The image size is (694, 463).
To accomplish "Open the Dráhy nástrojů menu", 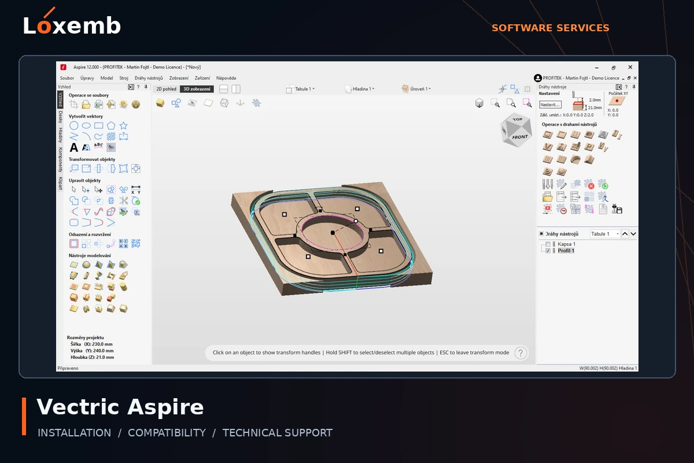I will [x=149, y=78].
